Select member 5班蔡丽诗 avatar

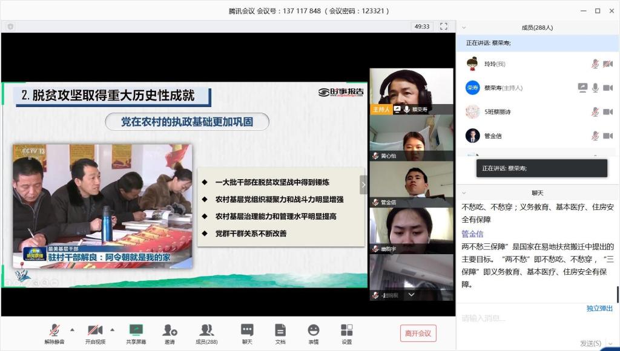point(472,112)
